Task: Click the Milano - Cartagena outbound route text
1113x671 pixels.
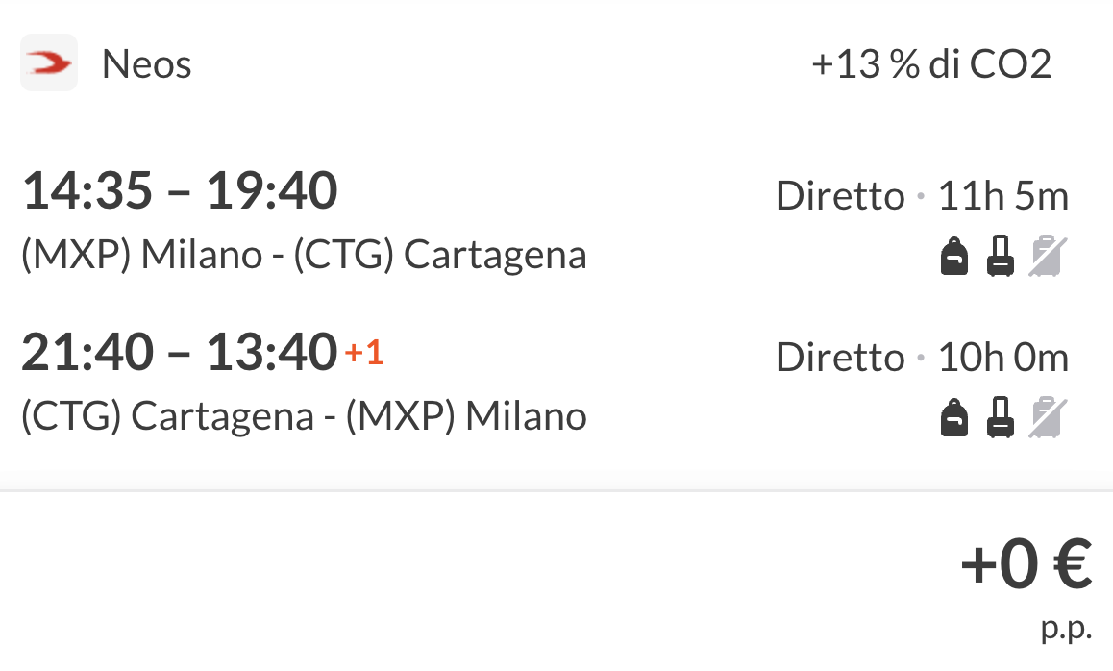Action: pyautogui.click(x=304, y=255)
